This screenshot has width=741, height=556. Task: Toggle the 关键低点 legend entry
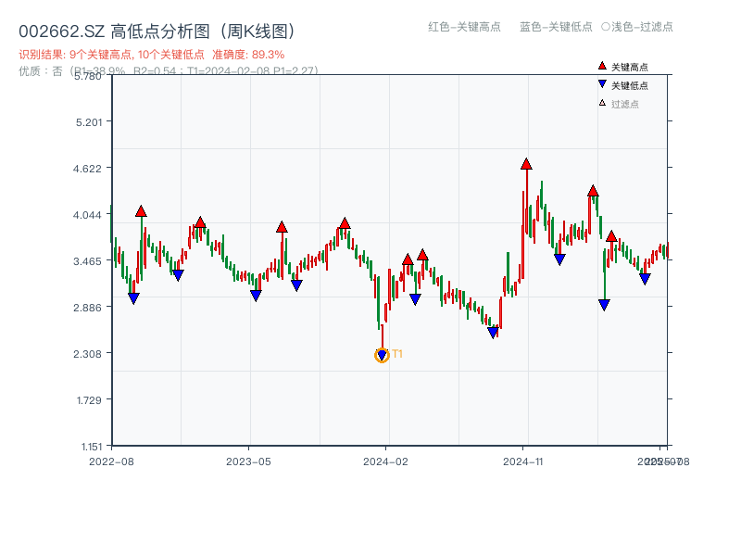click(630, 85)
